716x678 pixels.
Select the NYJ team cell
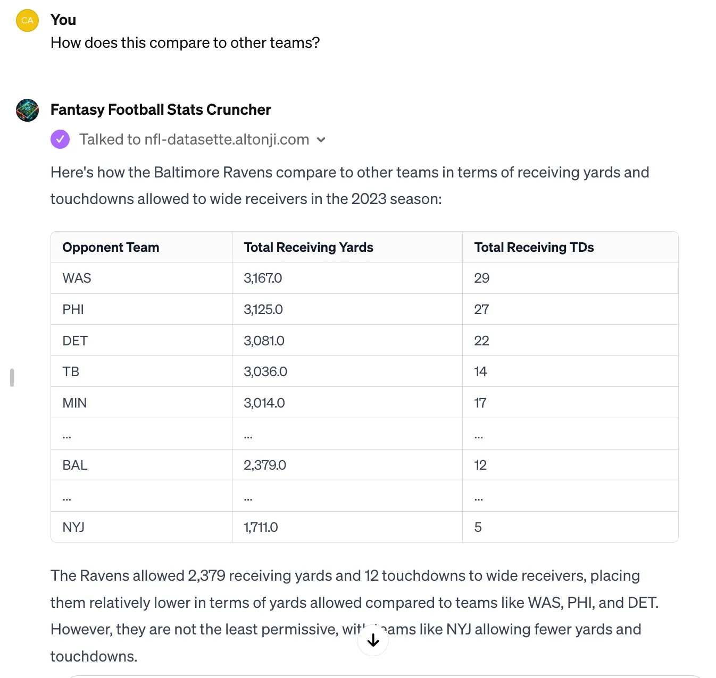pyautogui.click(x=73, y=527)
